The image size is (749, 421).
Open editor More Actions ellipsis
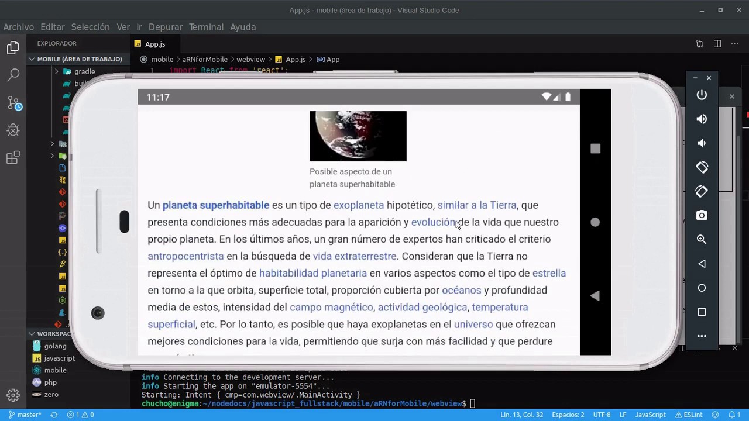coord(734,44)
